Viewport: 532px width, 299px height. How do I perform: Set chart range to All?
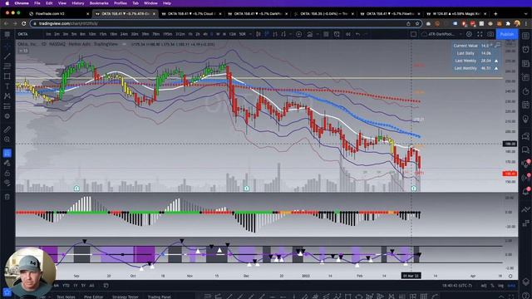[x=91, y=286]
